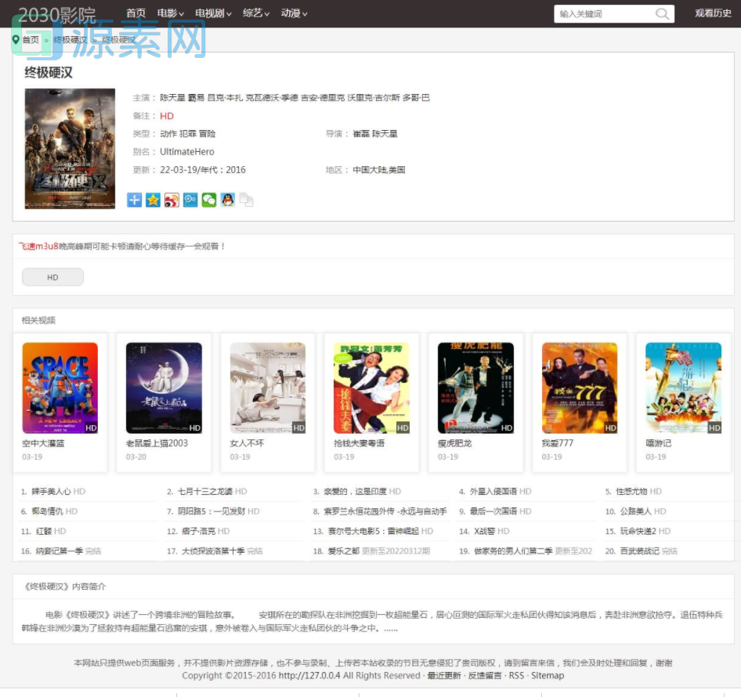
Task: Share via WeChat icon
Action: click(x=209, y=200)
